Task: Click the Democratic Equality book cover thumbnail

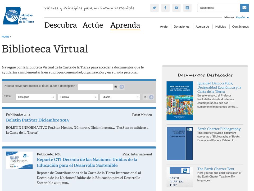Action: pos(180,101)
